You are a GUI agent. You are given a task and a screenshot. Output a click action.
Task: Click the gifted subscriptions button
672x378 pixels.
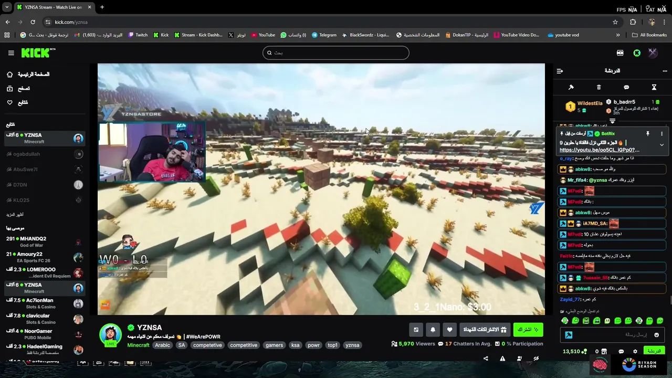[x=485, y=330]
